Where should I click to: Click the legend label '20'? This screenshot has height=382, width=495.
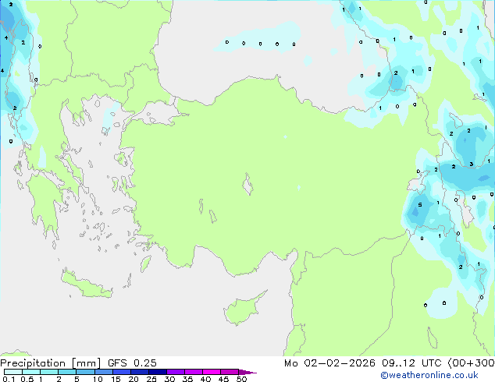pos(134,379)
